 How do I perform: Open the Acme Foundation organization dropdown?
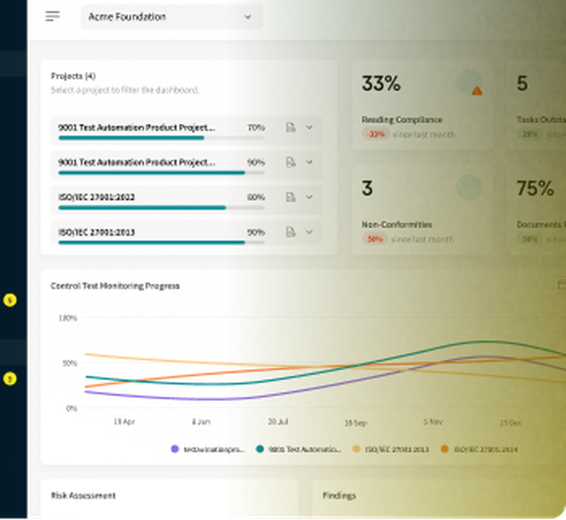click(x=171, y=17)
